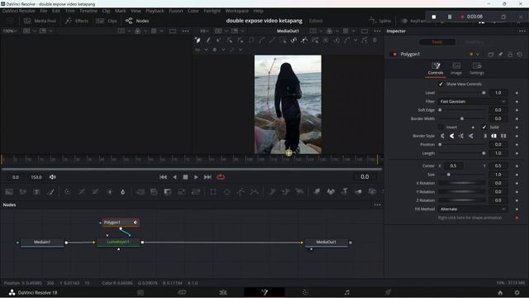Screen dimensions: 529x298
Task: Open left viewer 100% zoom dropdown
Action: [9, 31]
